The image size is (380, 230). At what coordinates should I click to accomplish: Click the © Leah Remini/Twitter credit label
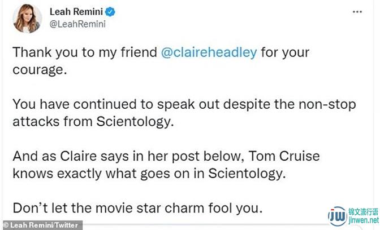point(41,225)
